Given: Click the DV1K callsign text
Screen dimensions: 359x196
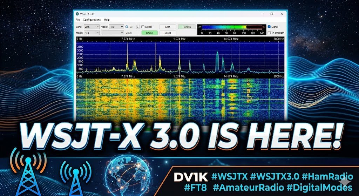Looking at the screenshot, I should coord(191,176).
